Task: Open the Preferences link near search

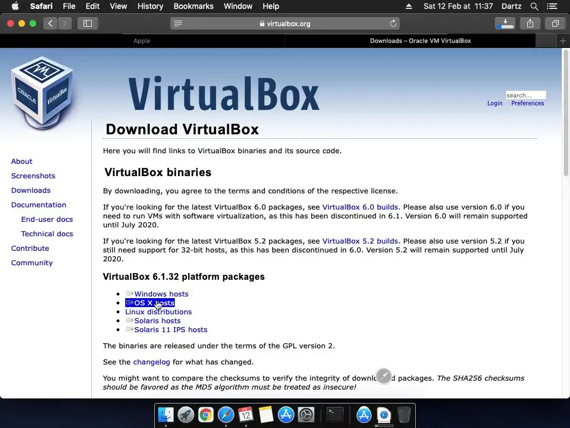Action: coord(528,103)
